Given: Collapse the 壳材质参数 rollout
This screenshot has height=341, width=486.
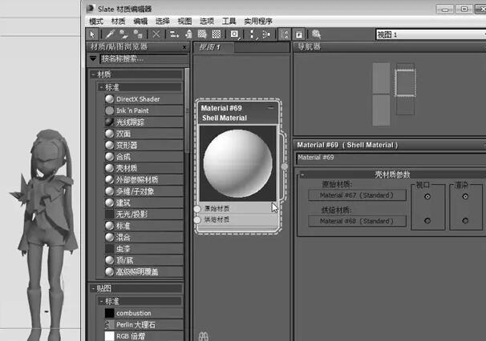Looking at the screenshot, I should click(x=302, y=175).
